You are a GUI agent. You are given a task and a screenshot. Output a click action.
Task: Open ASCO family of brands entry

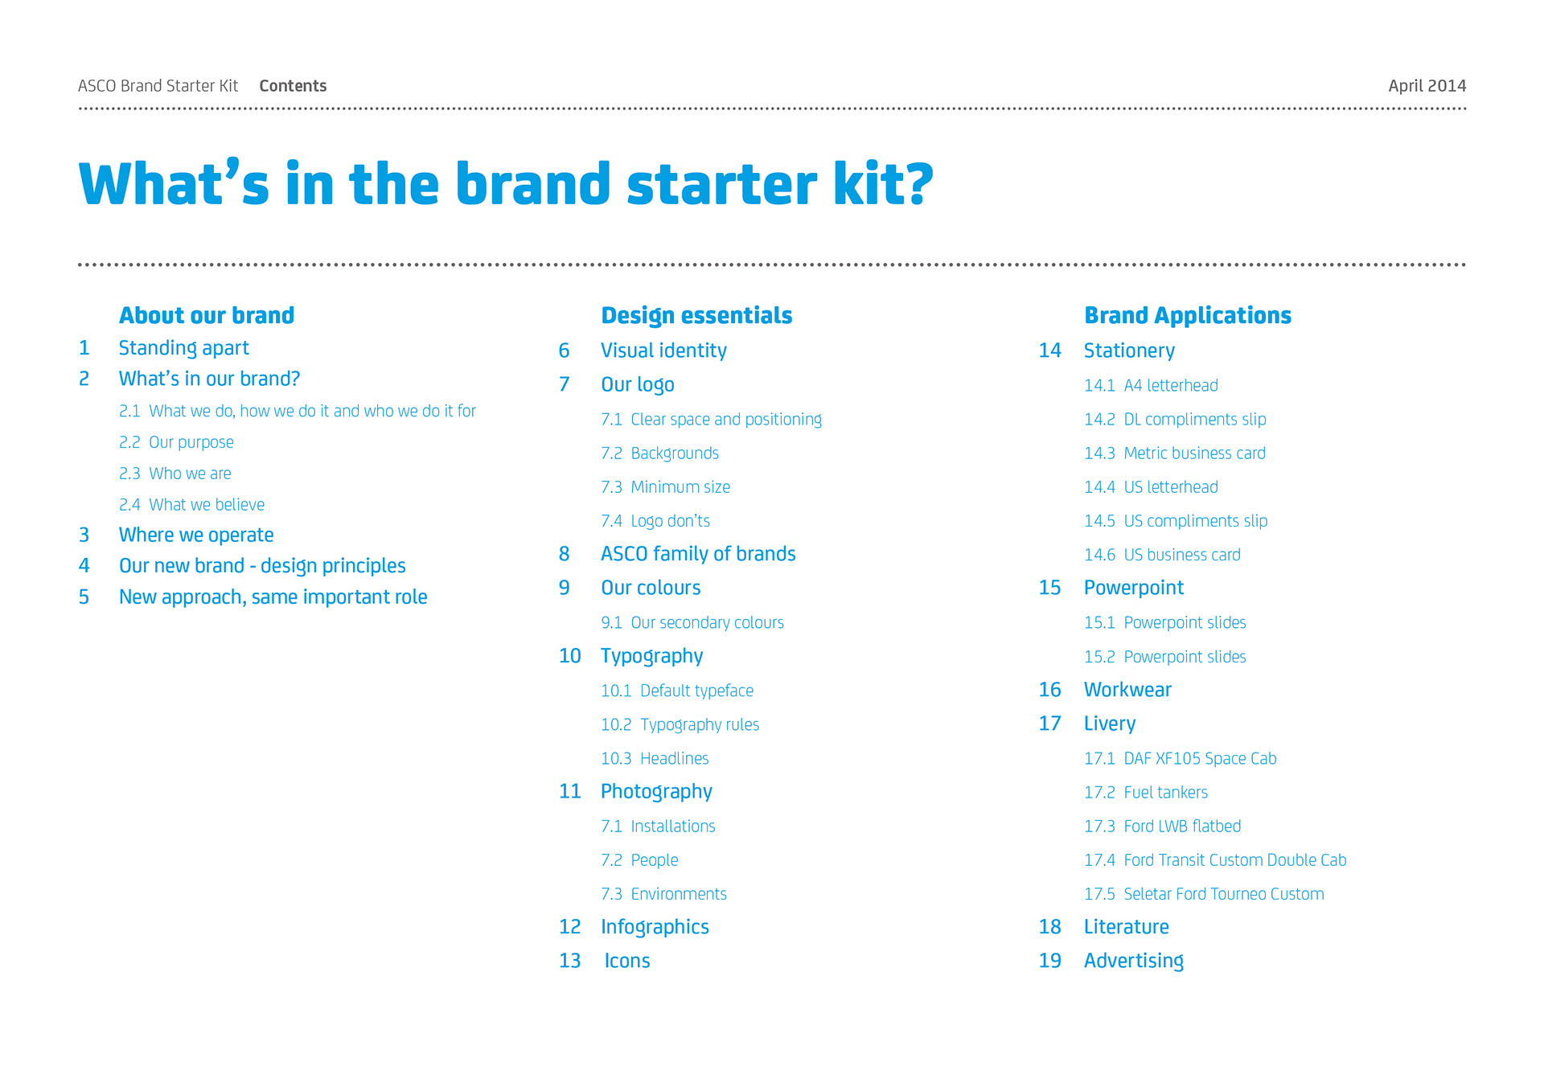pos(698,554)
